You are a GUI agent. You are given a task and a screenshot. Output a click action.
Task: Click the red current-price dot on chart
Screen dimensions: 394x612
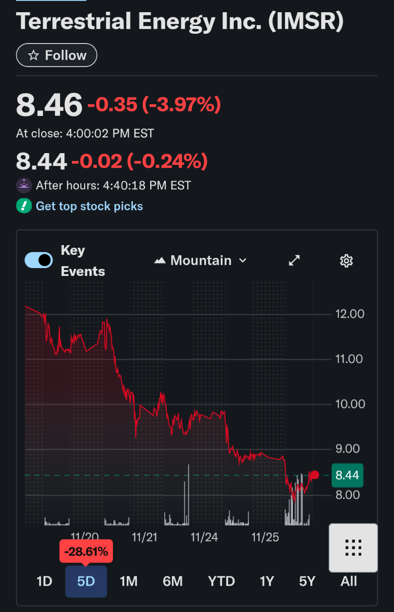pos(315,475)
